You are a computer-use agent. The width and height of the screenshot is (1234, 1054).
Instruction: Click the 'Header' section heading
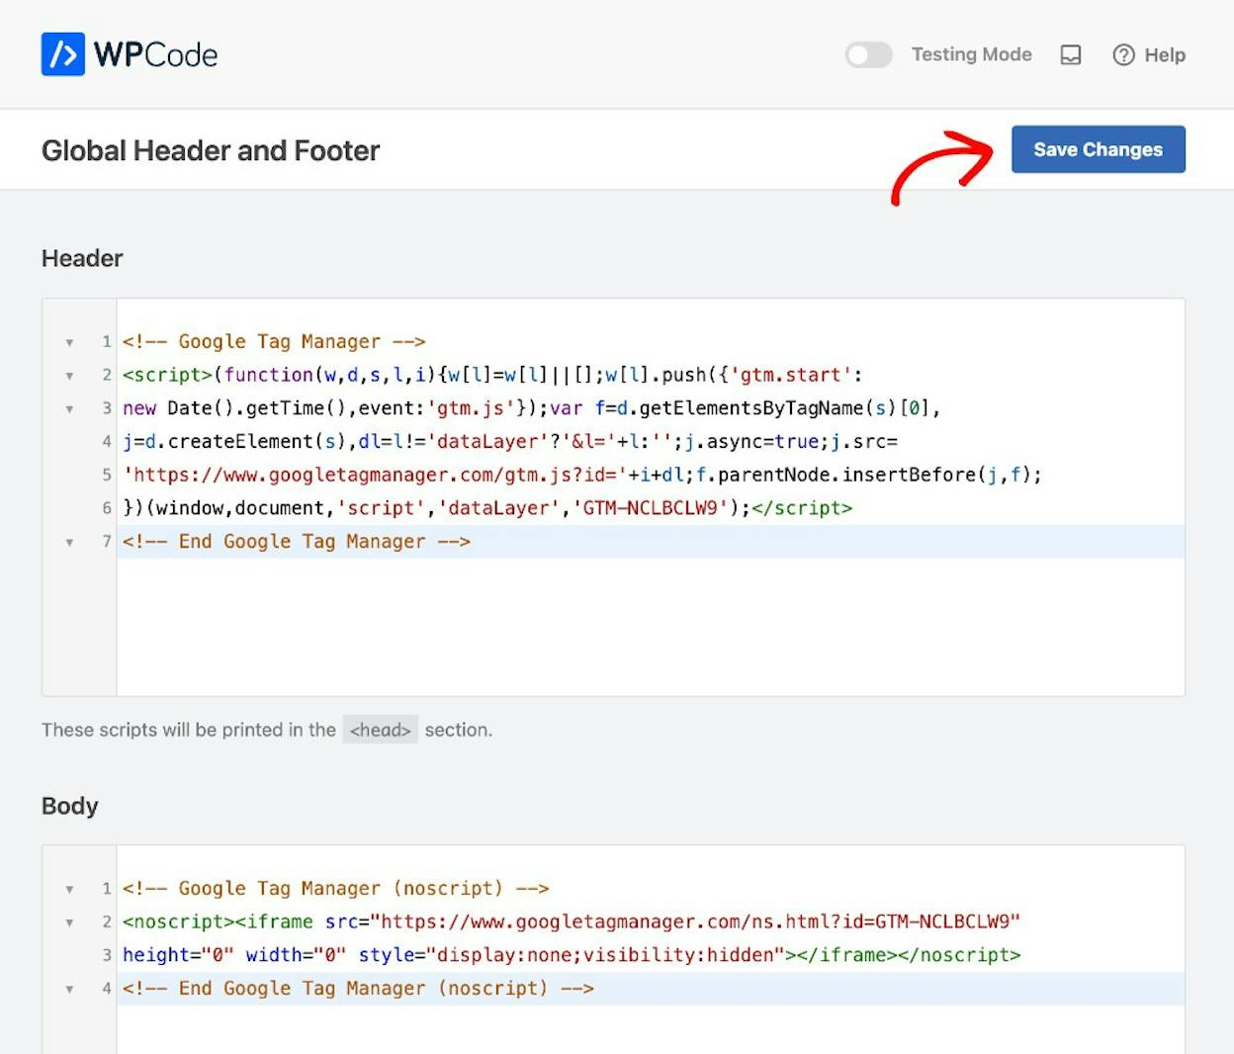point(82,258)
